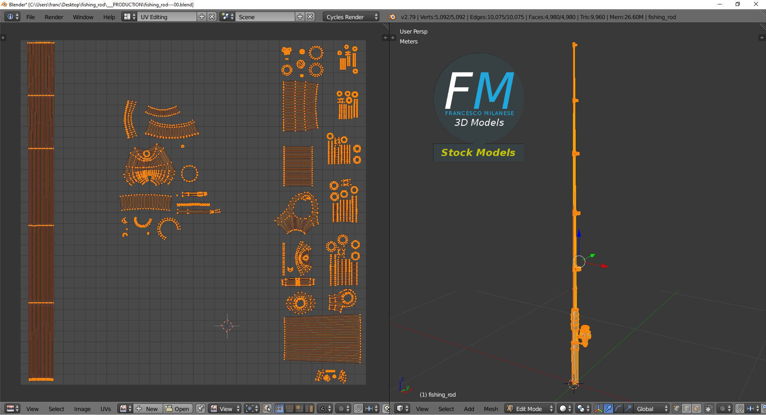Click the Blender logo in the info header
The image size is (766, 415).
(392, 17)
